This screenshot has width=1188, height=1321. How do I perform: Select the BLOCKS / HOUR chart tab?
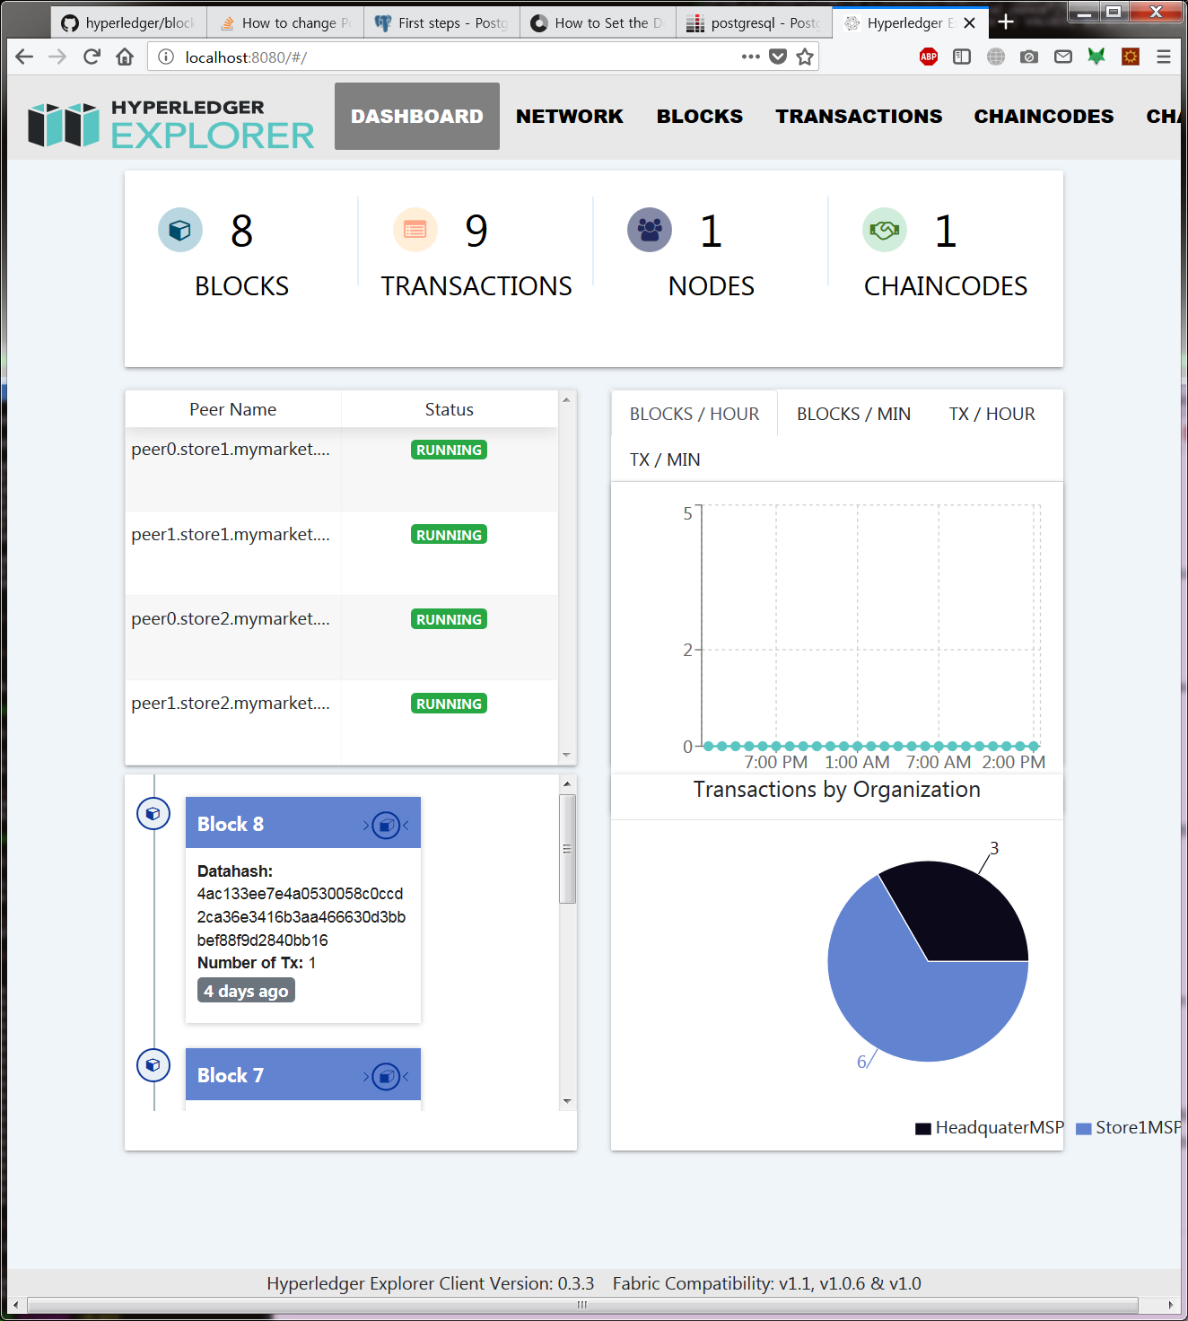694,414
